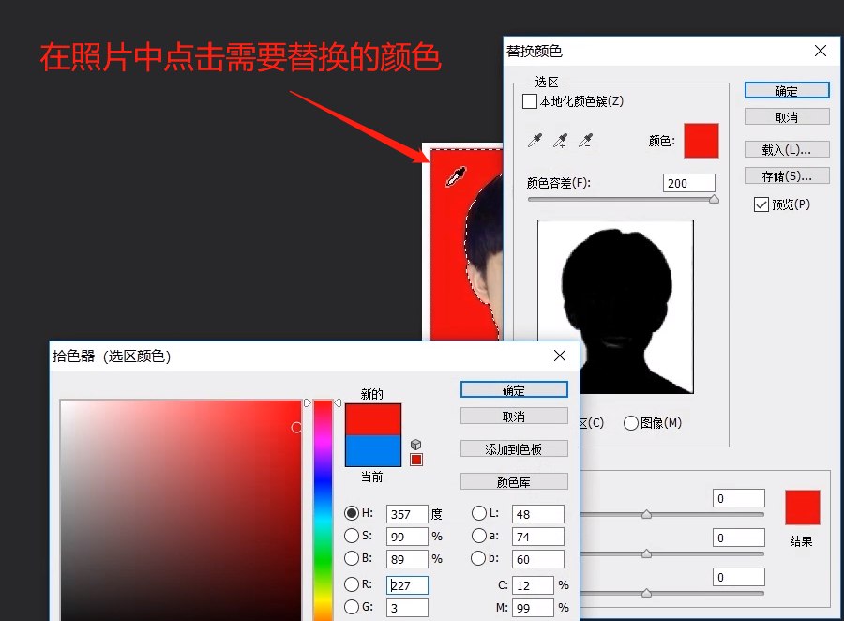Viewport: 844px width, 621px height.
Task: Select the 图像(M) radio button
Action: (x=630, y=423)
